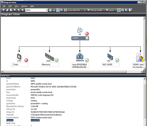Click the Layout direction arrows icon
Image resolution: width=147 pixels, height=126 pixels.
(65, 10)
